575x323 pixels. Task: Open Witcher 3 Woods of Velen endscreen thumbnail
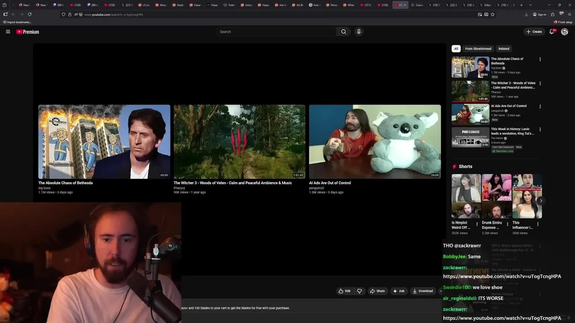[x=239, y=142]
